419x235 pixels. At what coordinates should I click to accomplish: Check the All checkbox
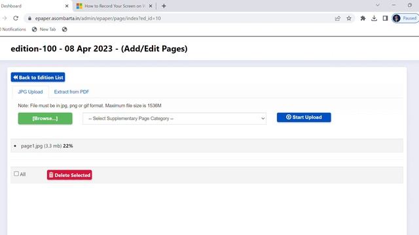(16, 174)
